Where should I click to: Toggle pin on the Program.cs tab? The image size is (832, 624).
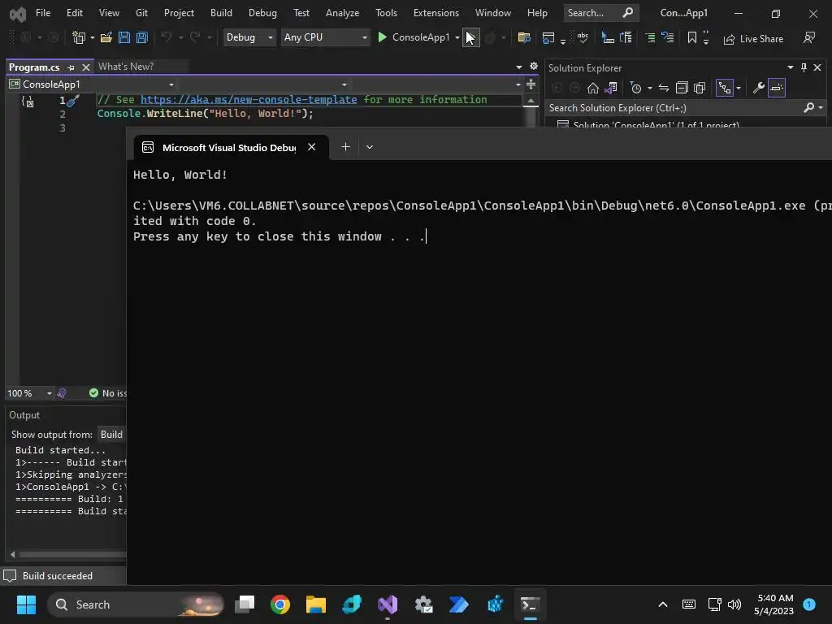click(71, 67)
